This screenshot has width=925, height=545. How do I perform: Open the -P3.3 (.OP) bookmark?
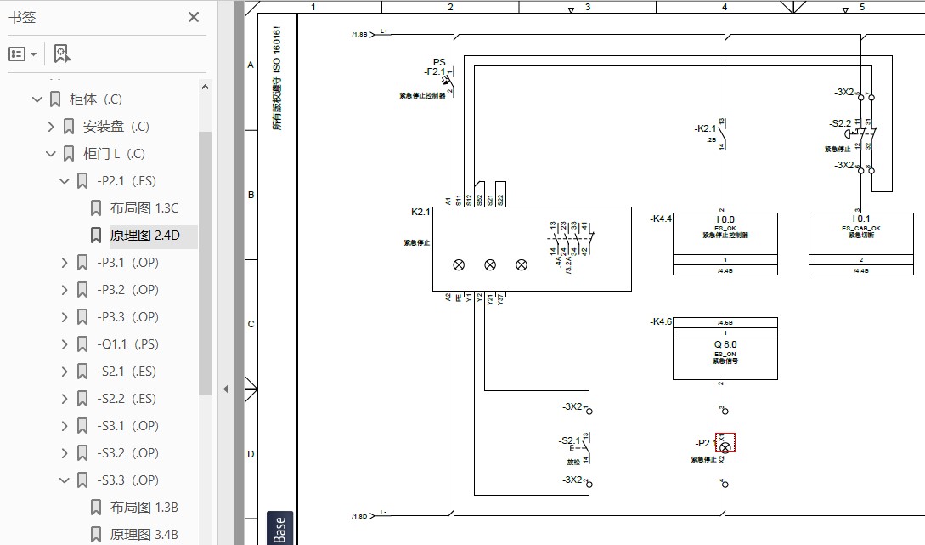tap(127, 316)
